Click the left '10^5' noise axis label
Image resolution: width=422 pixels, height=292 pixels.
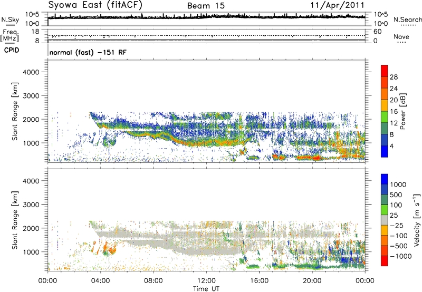[32, 14]
